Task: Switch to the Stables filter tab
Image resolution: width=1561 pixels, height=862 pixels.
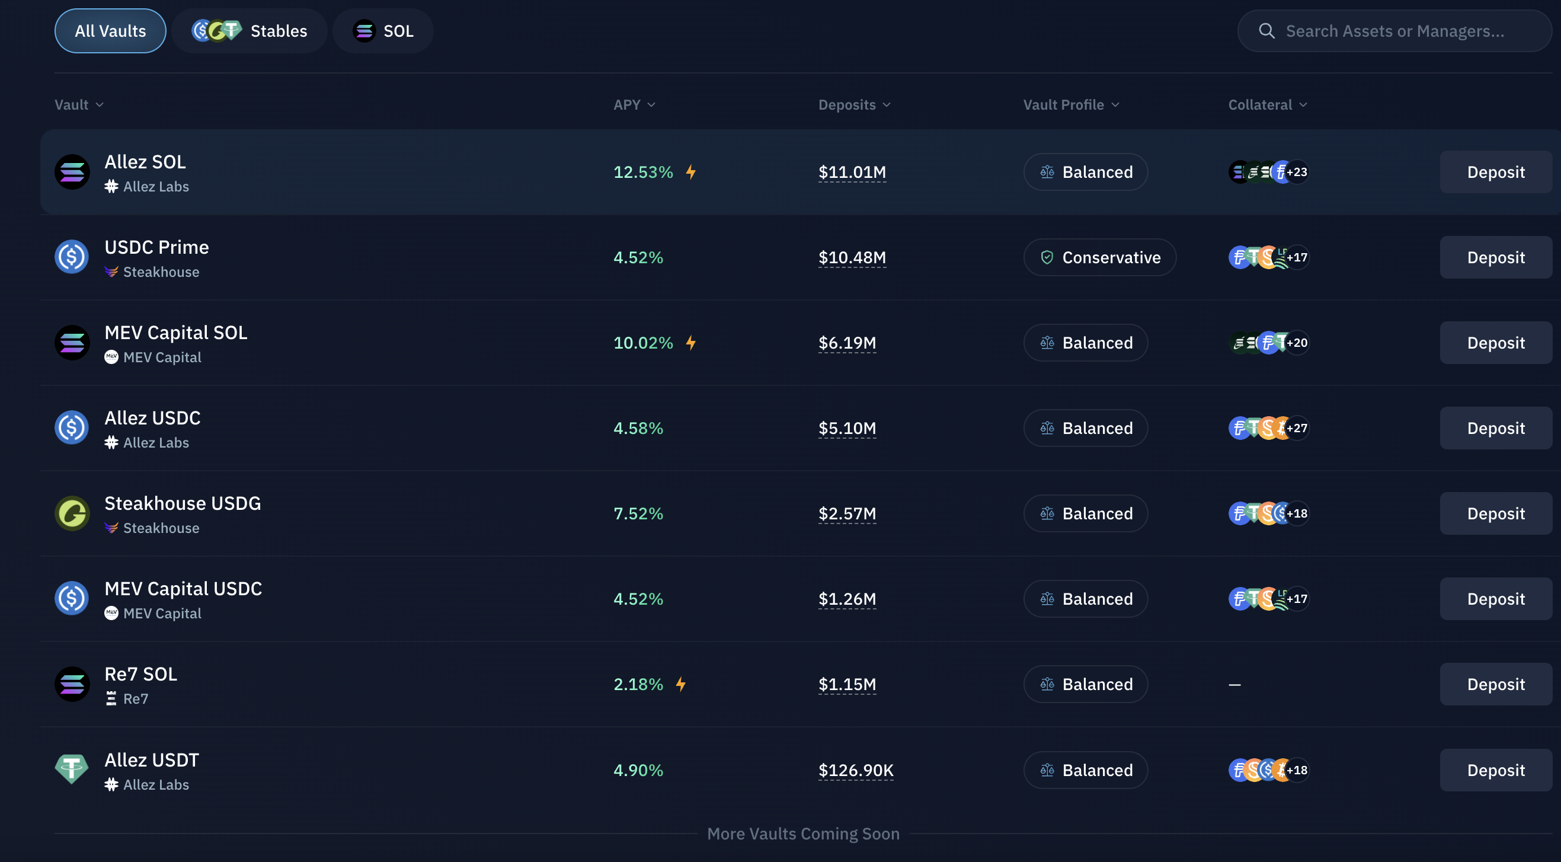Action: tap(249, 31)
